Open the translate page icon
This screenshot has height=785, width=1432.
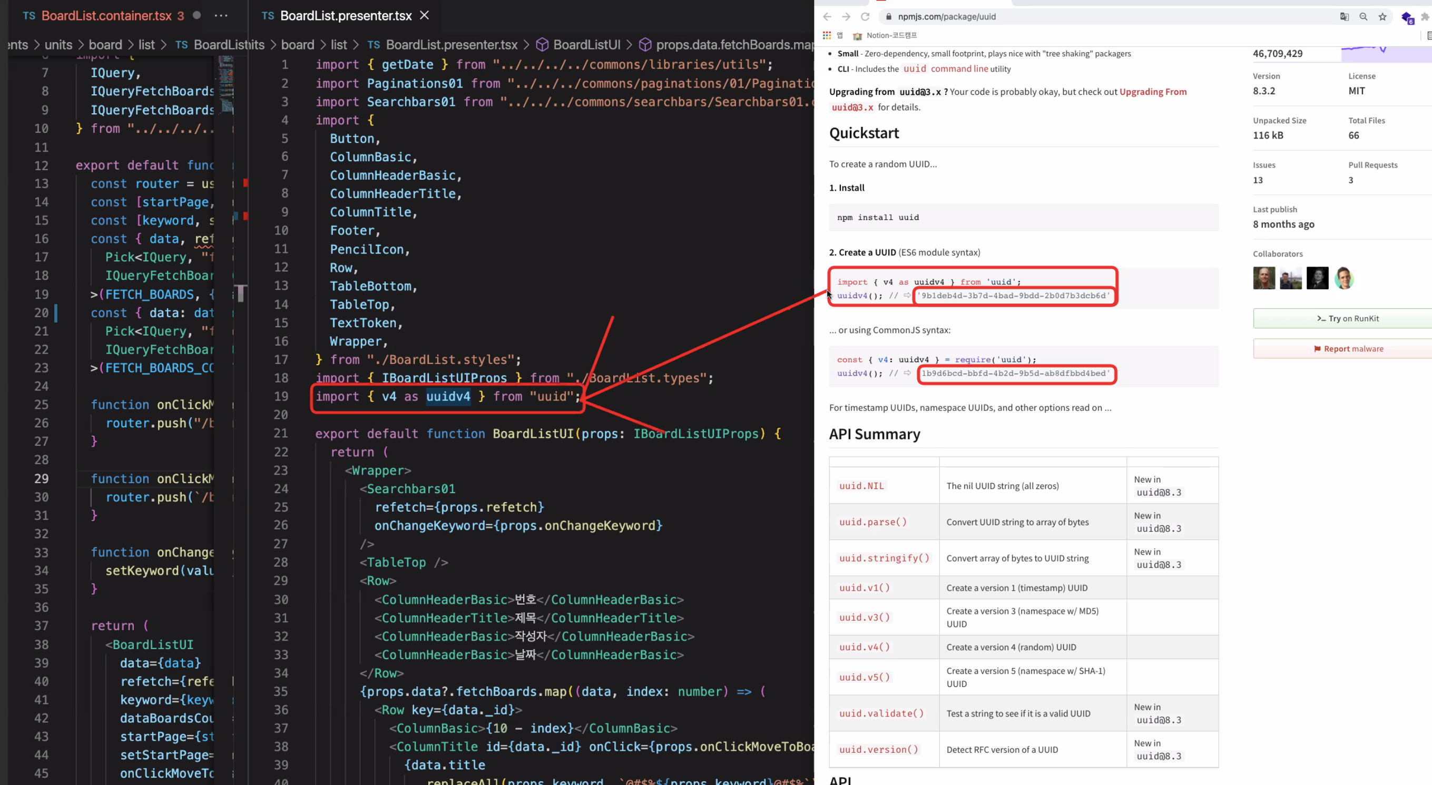coord(1344,17)
